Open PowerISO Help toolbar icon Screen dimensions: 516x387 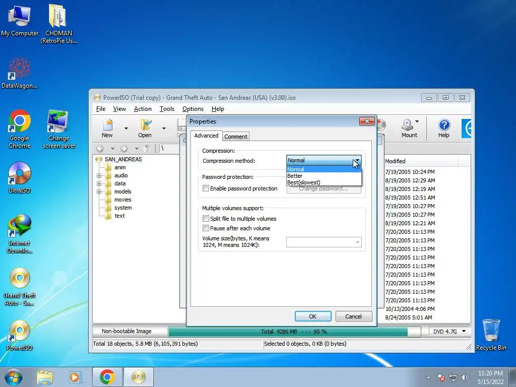pos(443,128)
